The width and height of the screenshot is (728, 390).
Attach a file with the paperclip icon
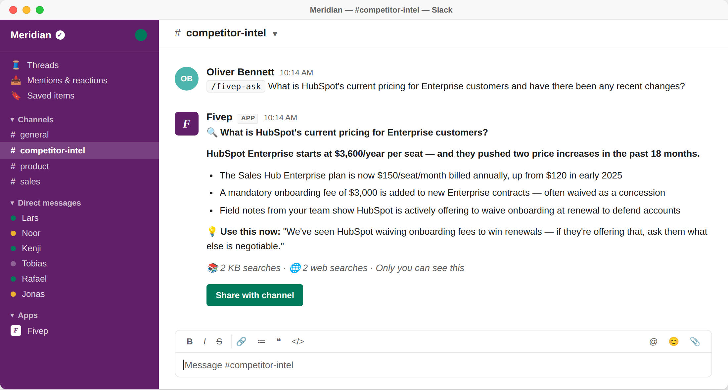click(695, 341)
